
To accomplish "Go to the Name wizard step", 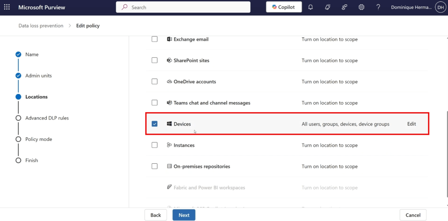I will 32,55.
